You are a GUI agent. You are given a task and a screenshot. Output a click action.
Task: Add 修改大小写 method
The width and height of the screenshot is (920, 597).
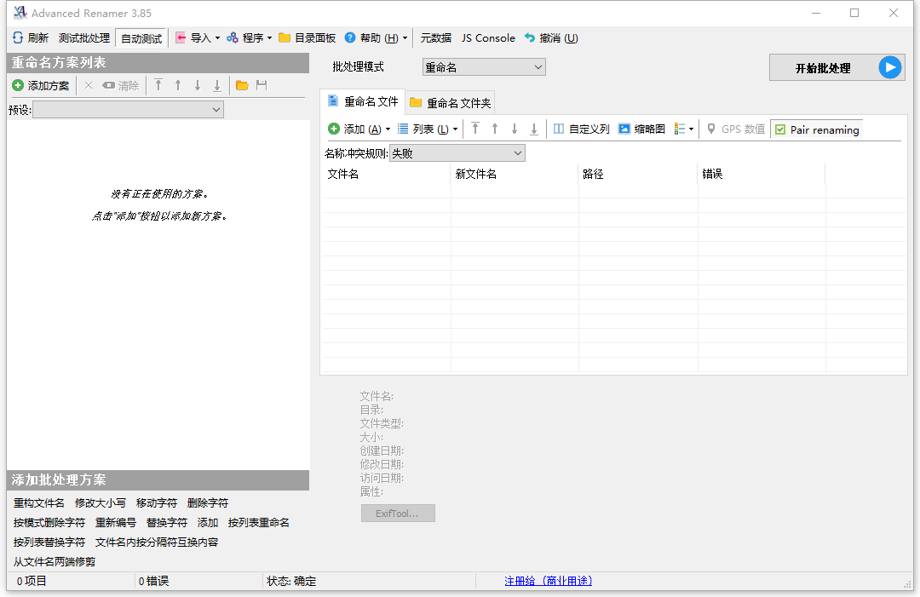tap(101, 503)
